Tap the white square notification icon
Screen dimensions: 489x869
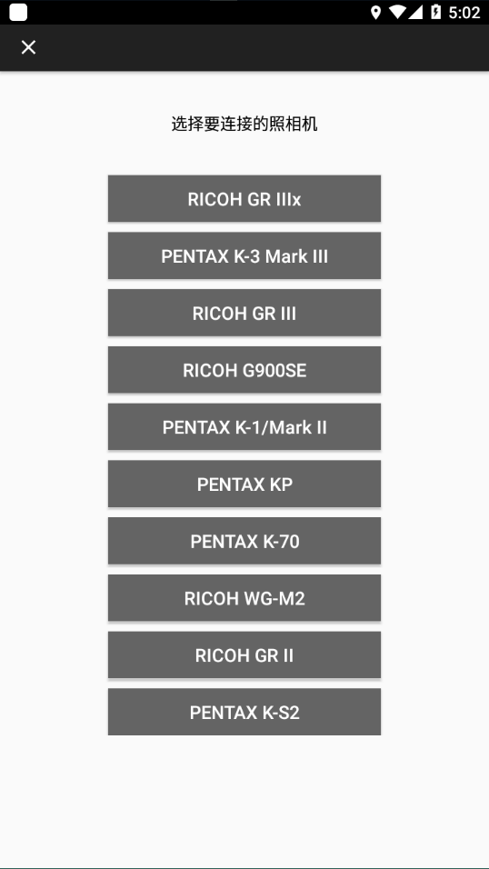(x=18, y=12)
